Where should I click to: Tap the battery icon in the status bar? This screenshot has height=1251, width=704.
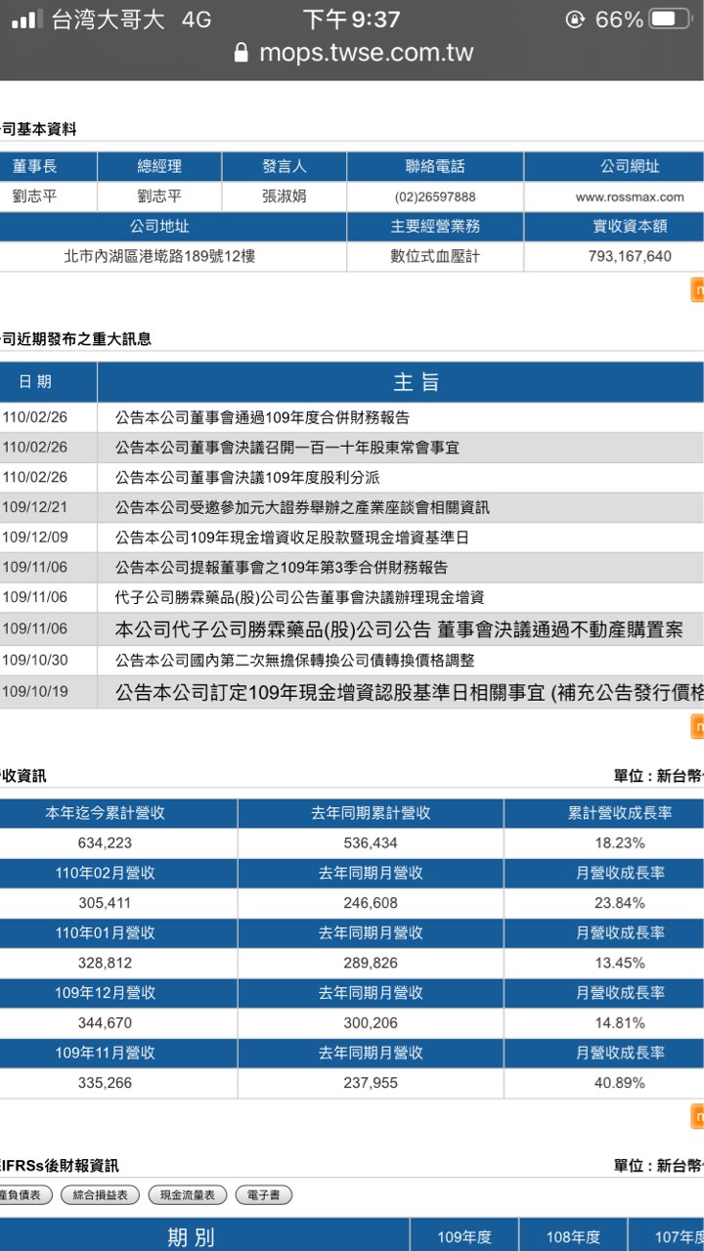(x=670, y=20)
